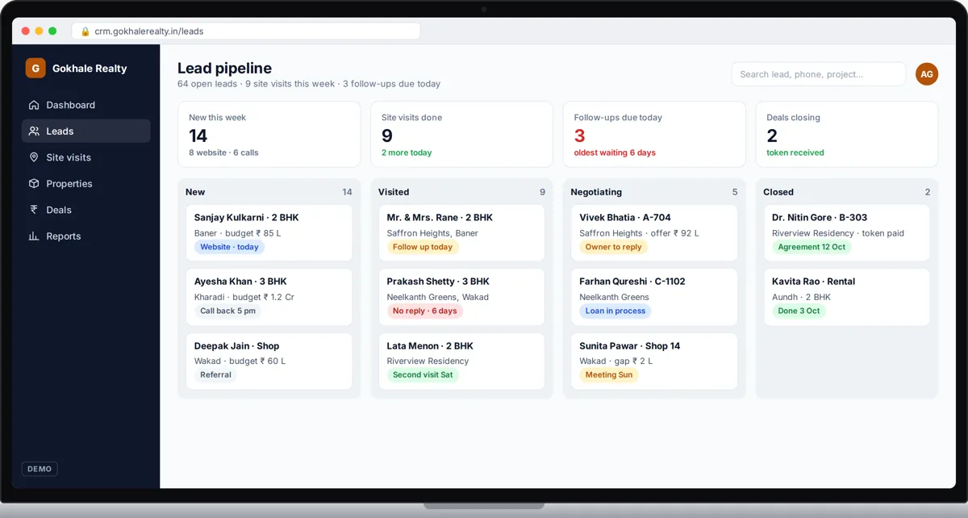Click the Meeting Sun tag
The image size is (968, 518).
pyautogui.click(x=609, y=374)
